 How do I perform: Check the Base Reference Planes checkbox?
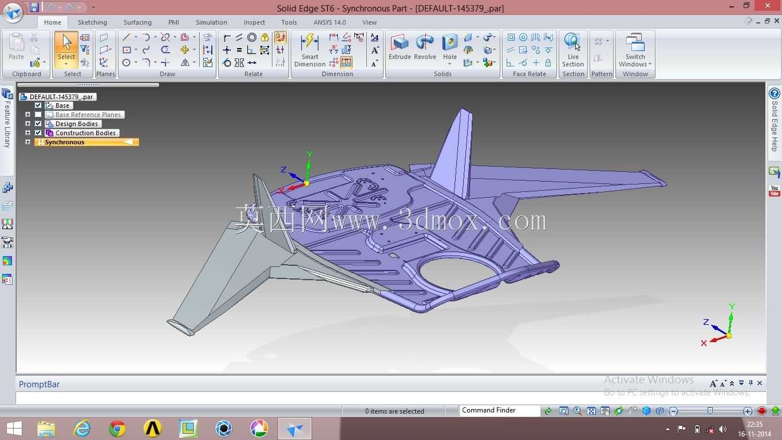click(x=38, y=115)
